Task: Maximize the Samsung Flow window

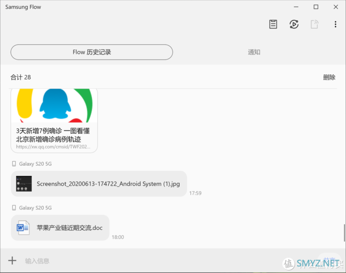Action: pyautogui.click(x=316, y=7)
